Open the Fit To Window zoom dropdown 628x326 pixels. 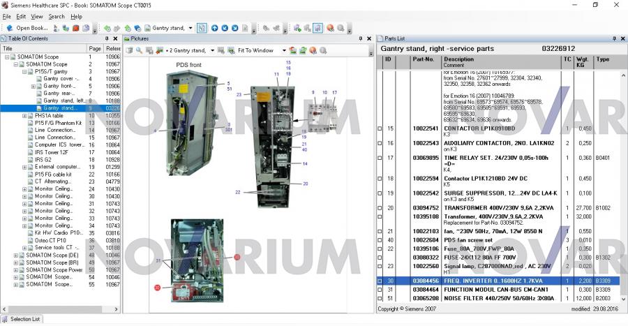tap(284, 50)
